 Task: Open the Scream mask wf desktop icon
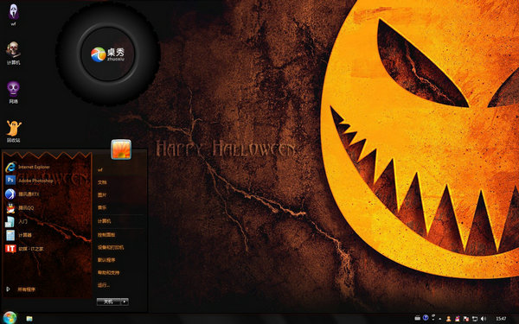click(13, 15)
